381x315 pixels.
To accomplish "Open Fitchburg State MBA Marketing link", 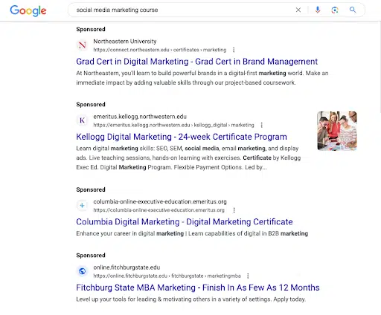I will point(198,288).
